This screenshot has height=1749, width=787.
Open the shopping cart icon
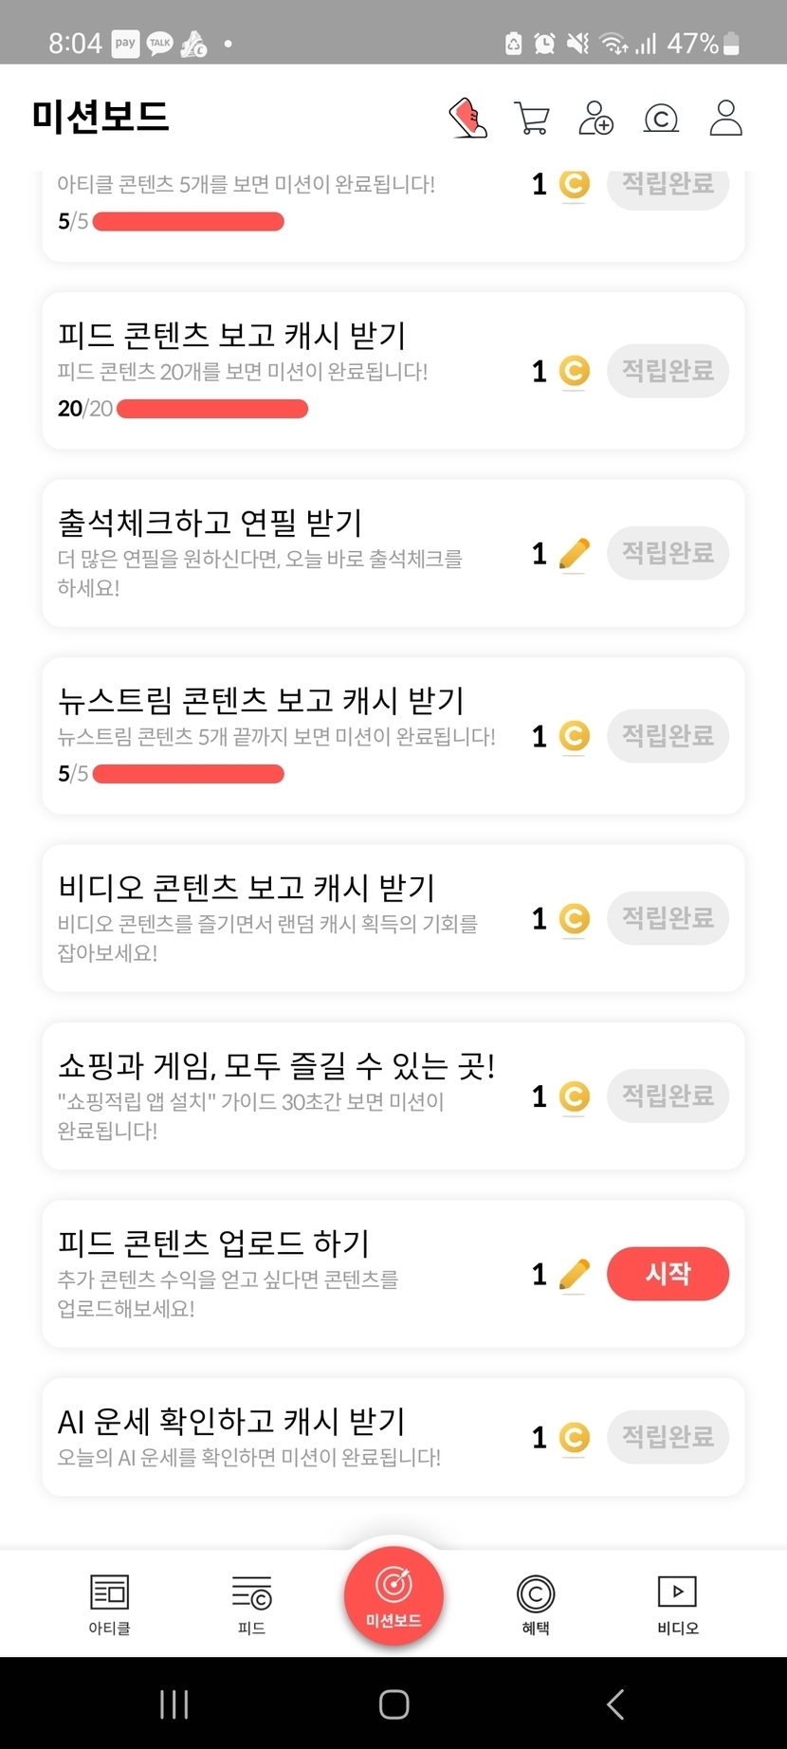531,119
